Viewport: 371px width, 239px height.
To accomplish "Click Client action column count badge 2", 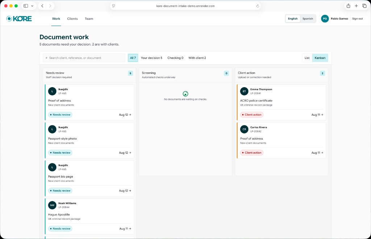I will (x=322, y=73).
